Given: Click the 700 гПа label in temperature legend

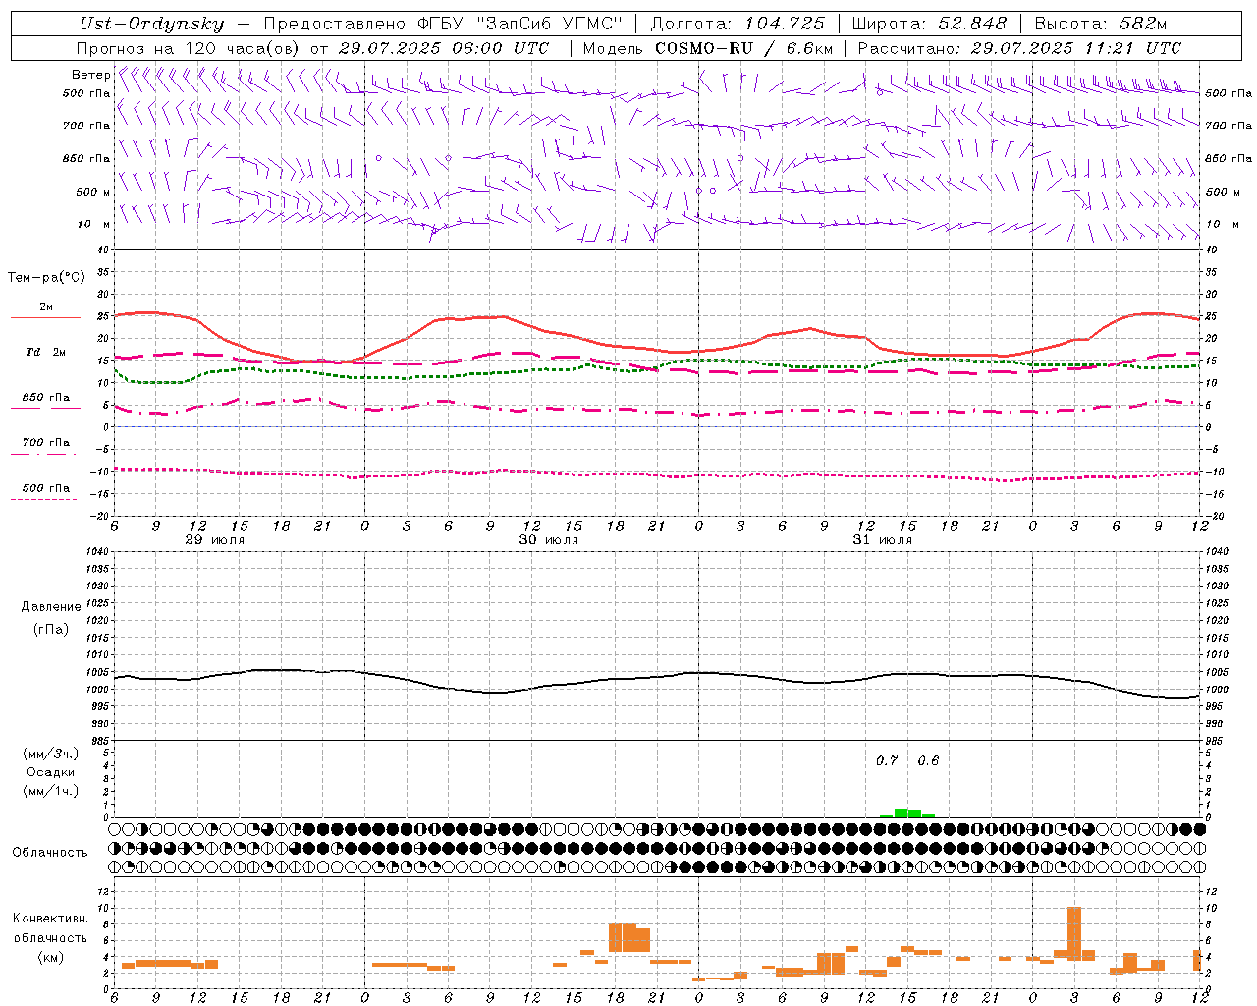Looking at the screenshot, I should (46, 443).
